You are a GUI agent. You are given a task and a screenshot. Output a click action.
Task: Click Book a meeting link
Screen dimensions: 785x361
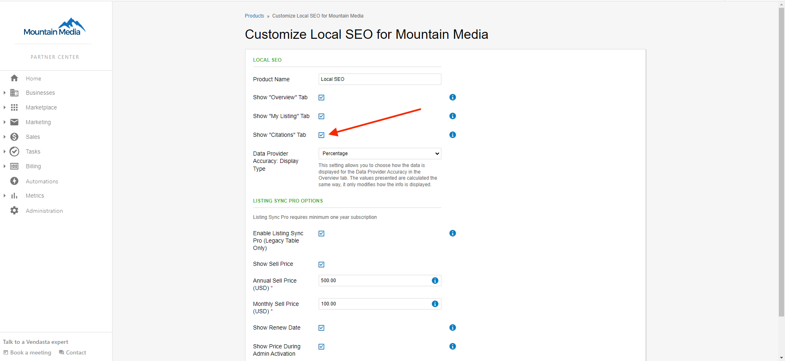point(27,352)
